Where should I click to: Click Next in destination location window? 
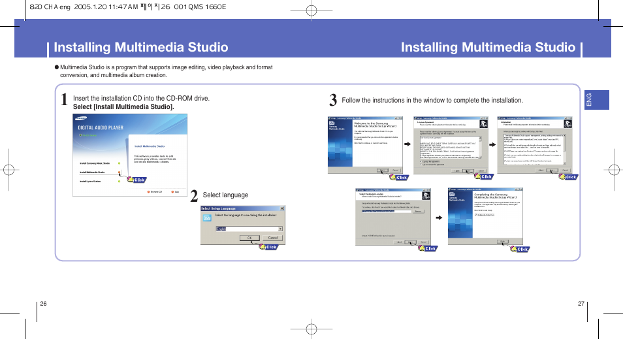[x=410, y=242]
